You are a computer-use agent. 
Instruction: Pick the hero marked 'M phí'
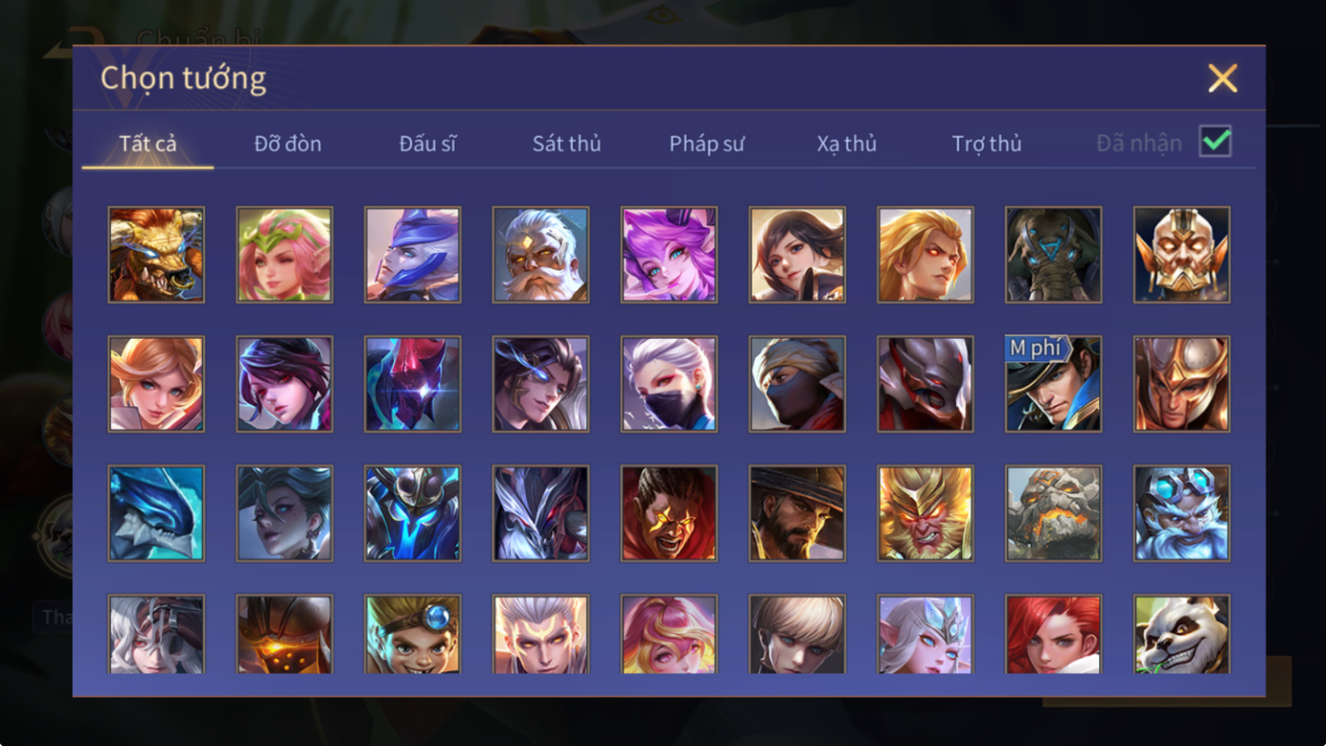[1053, 384]
